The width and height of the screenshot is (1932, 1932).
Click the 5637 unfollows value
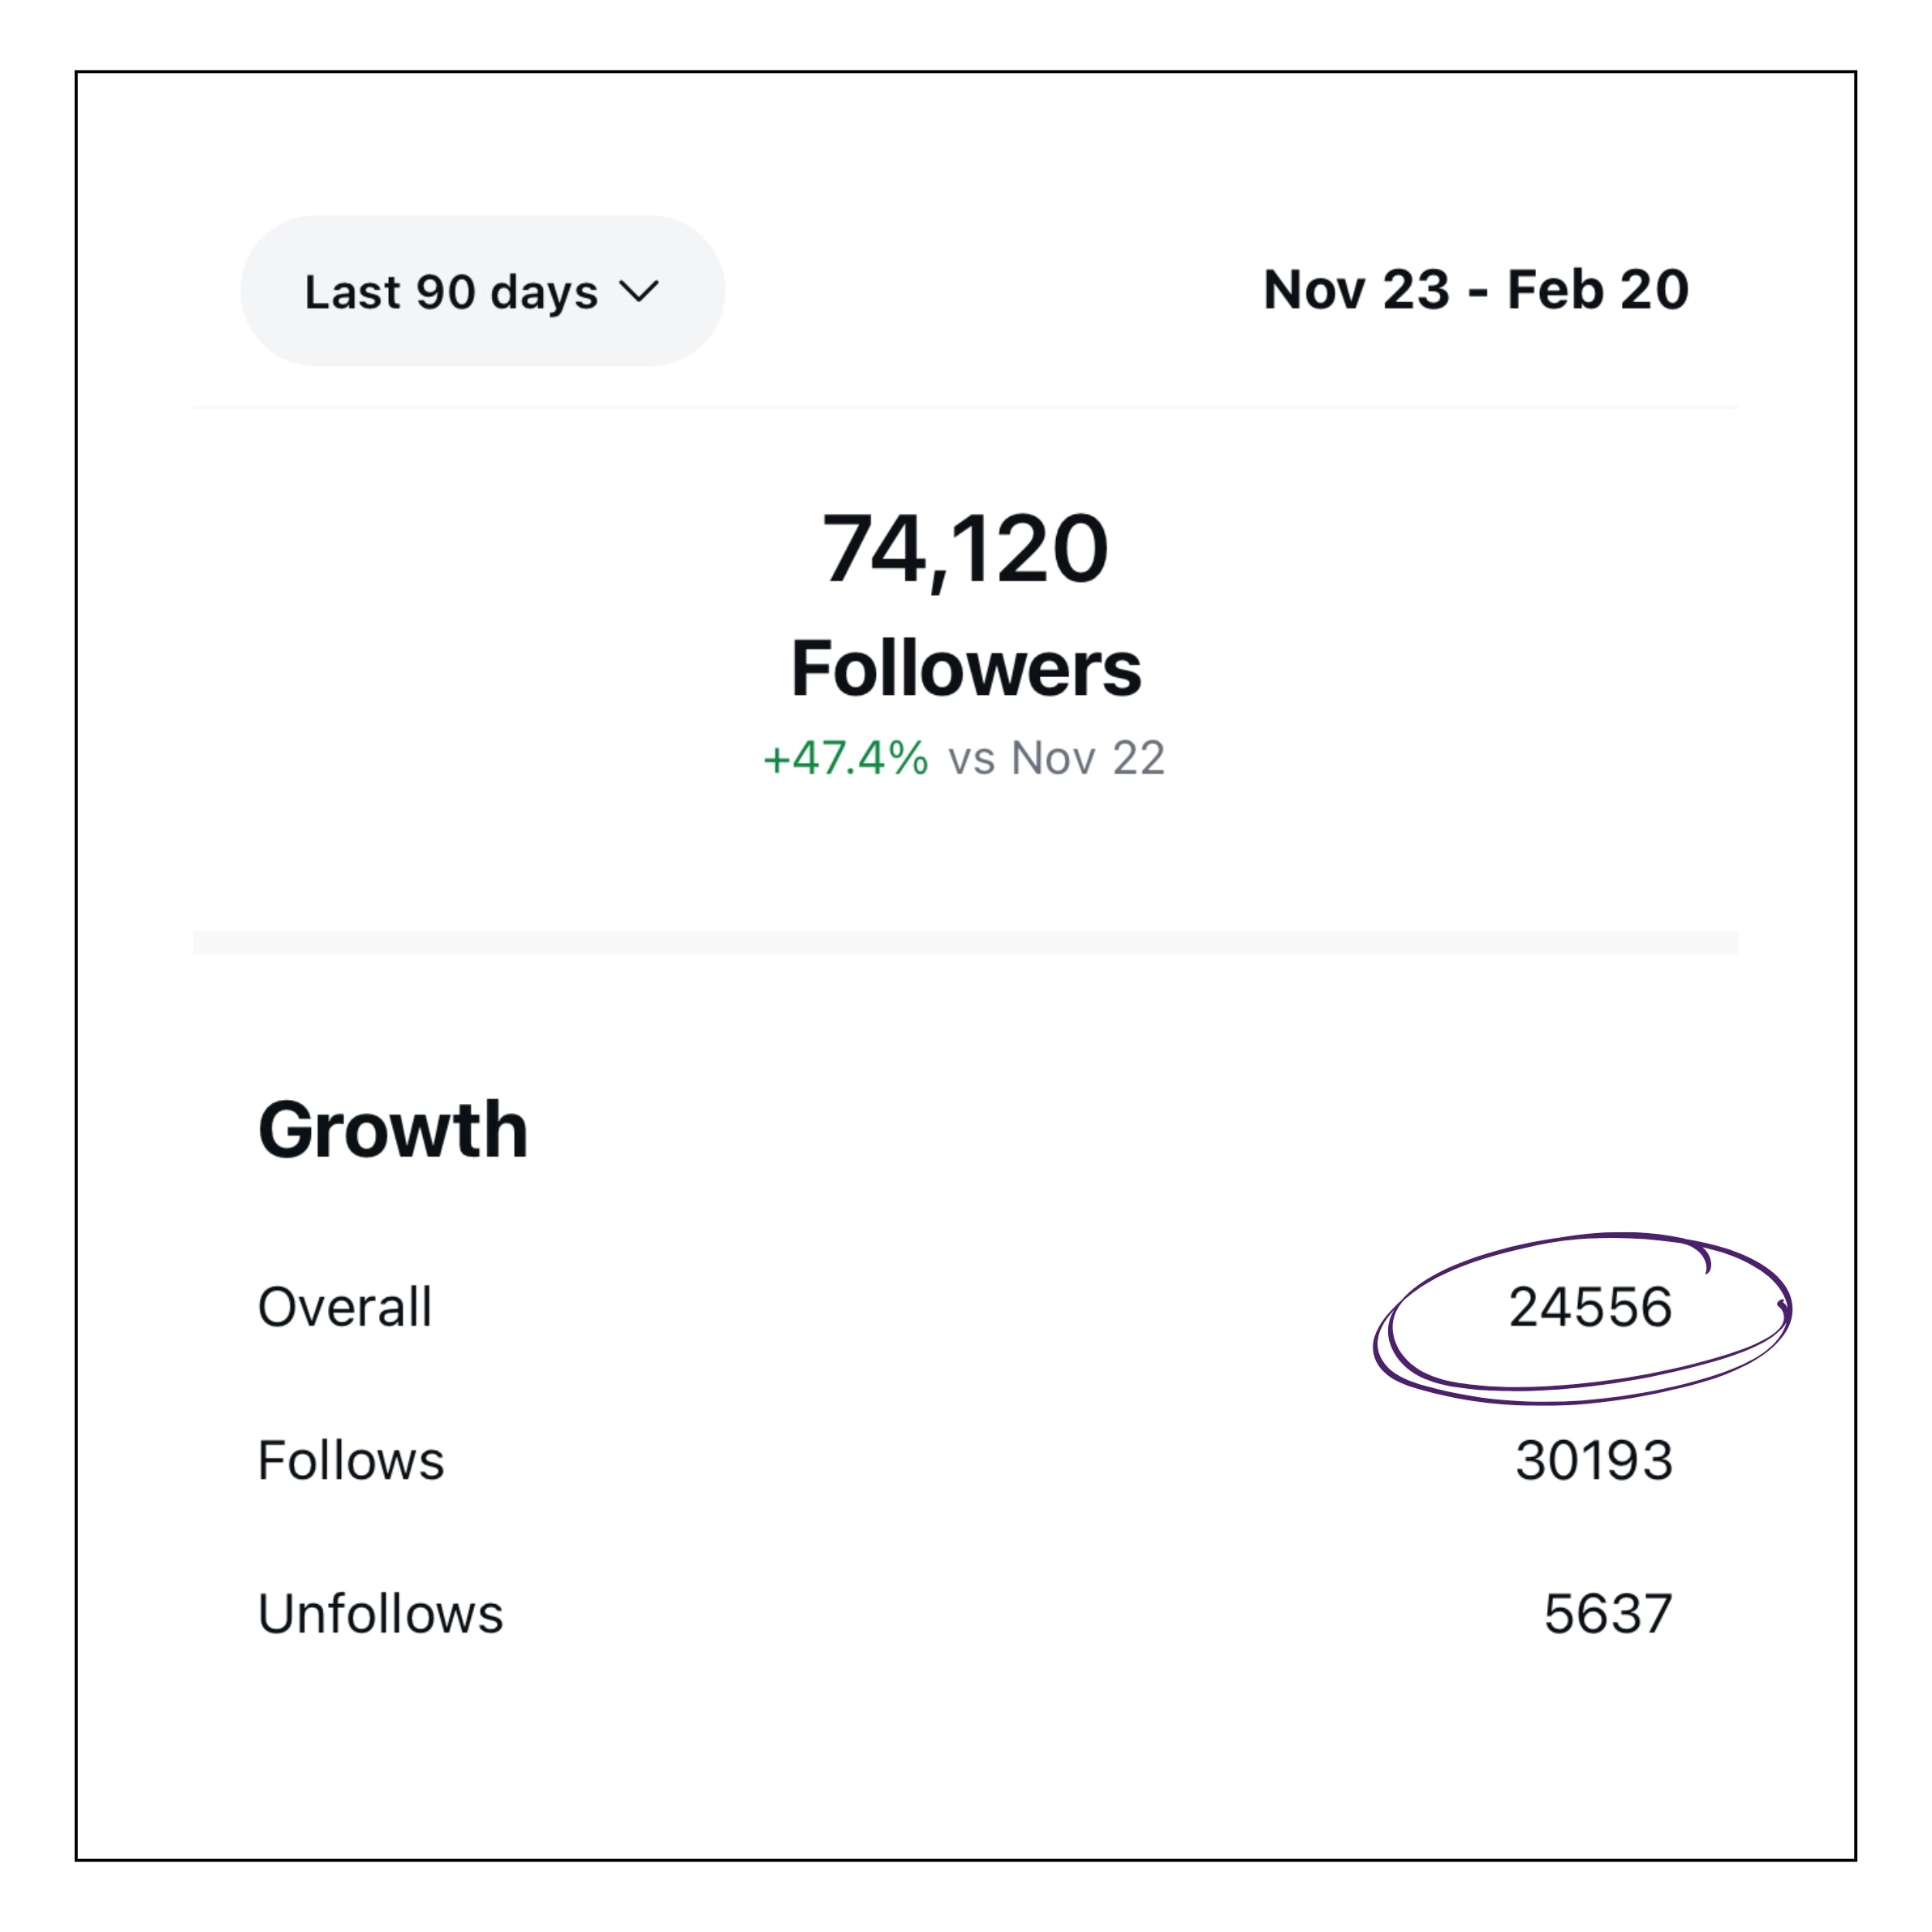(x=1608, y=1613)
